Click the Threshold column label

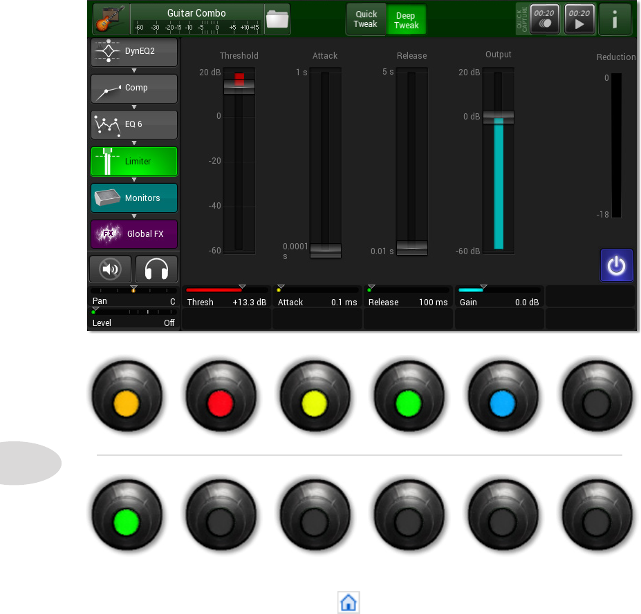(239, 55)
